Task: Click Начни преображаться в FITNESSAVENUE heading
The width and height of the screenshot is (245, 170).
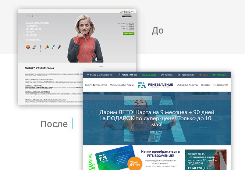Action: click(x=160, y=154)
